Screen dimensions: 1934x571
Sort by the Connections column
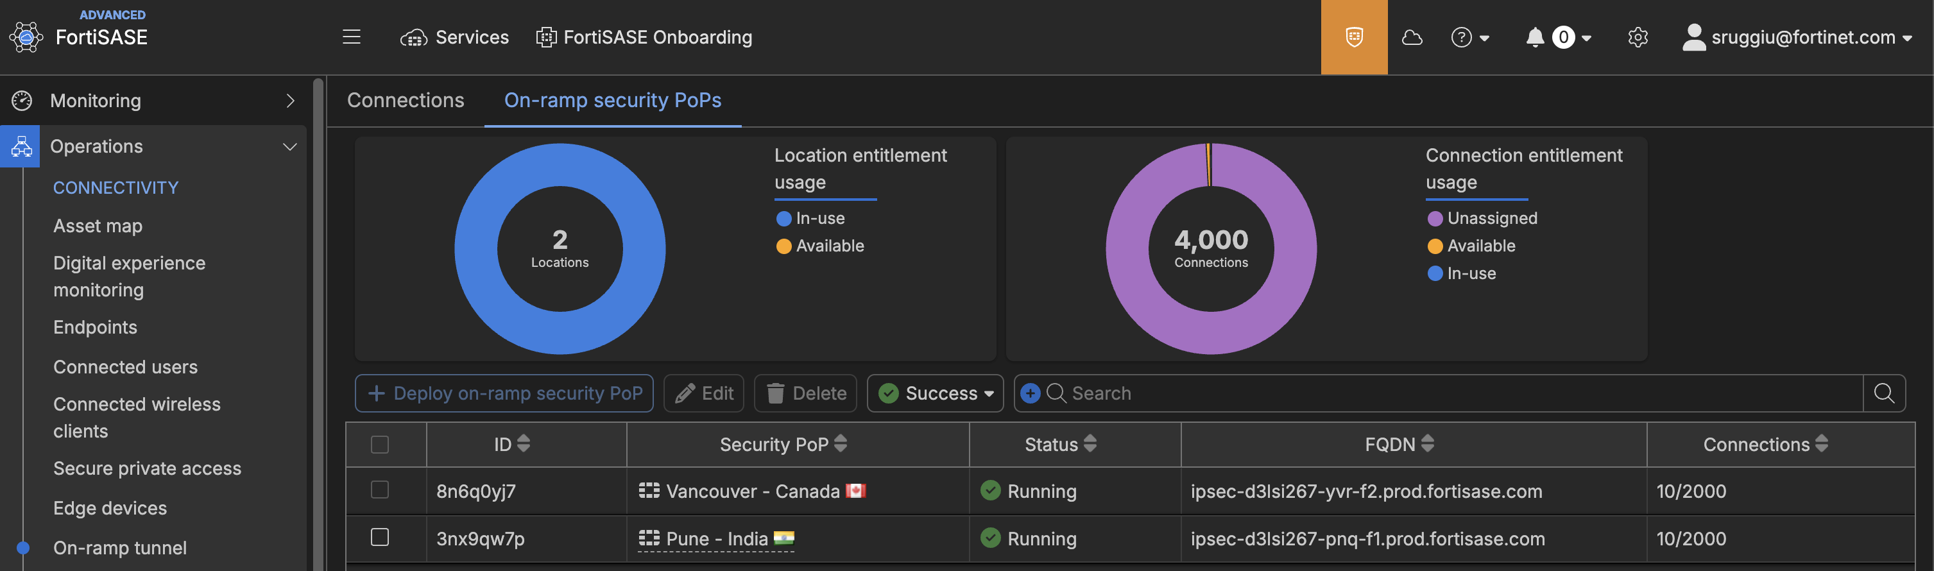[x=1765, y=444]
